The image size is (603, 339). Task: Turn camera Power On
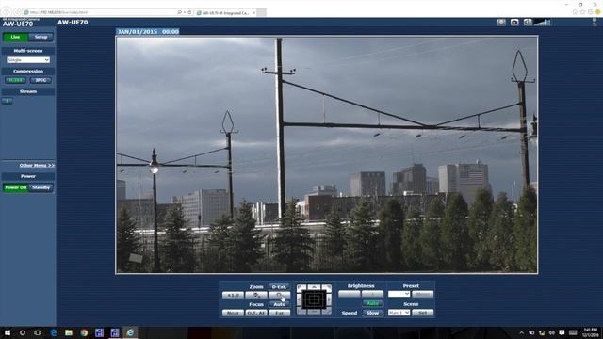tap(16, 188)
